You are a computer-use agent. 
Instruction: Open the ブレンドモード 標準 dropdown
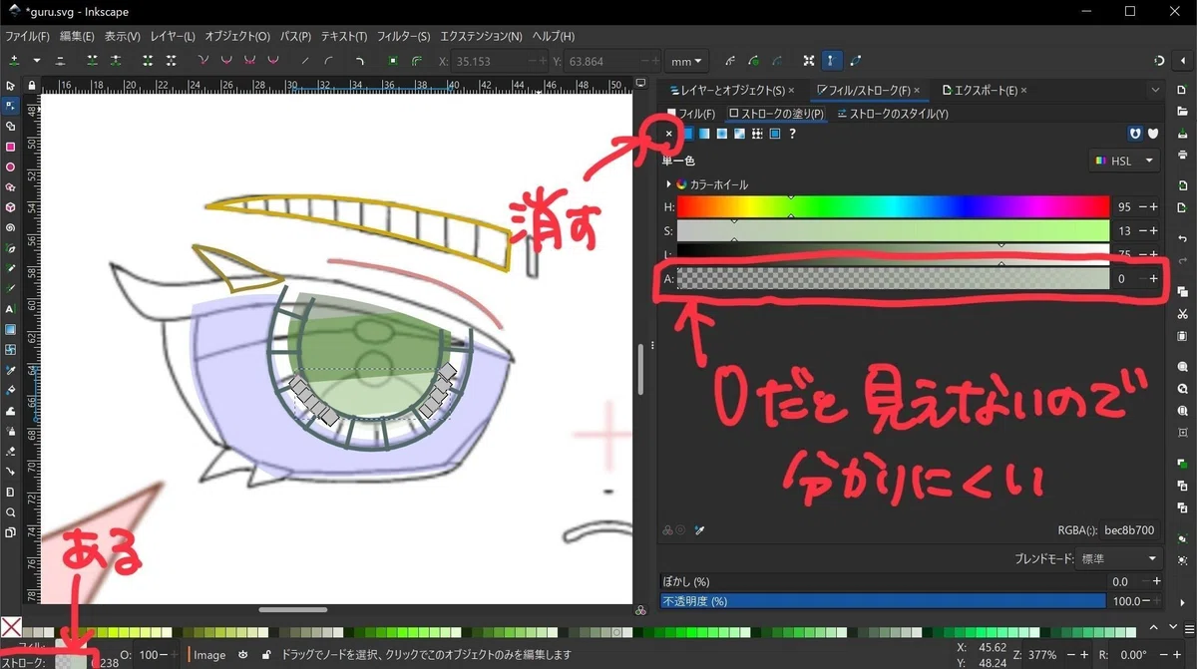point(1119,559)
